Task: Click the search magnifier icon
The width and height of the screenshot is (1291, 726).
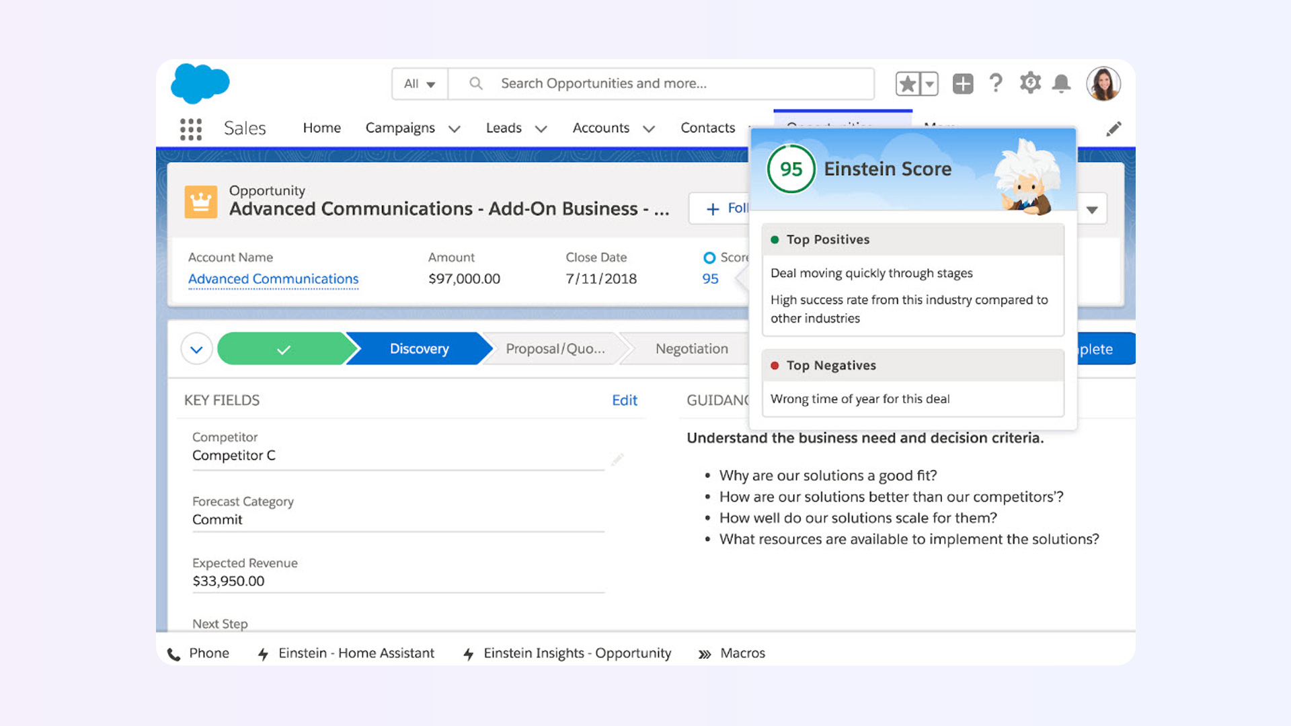Action: (476, 83)
